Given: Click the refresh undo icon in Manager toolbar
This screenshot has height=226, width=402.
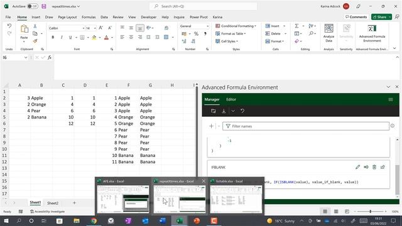Looking at the screenshot, I should (x=242, y=111).
